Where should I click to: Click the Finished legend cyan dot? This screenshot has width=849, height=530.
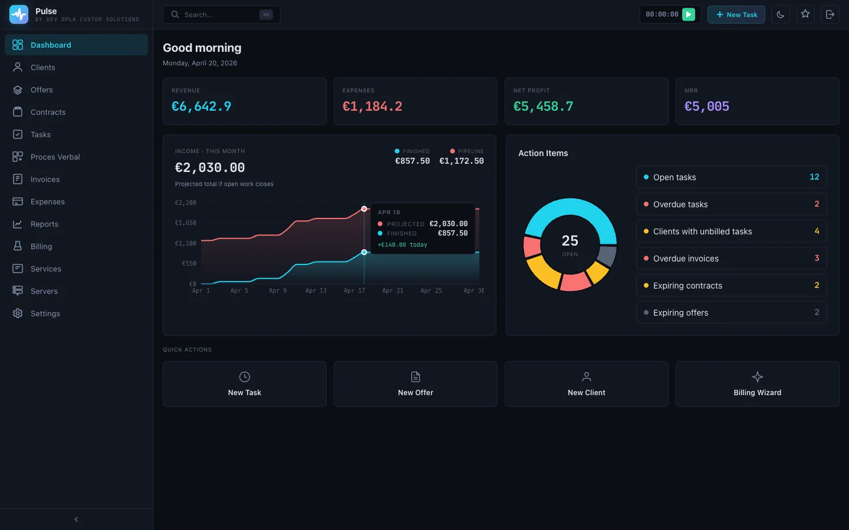point(397,151)
